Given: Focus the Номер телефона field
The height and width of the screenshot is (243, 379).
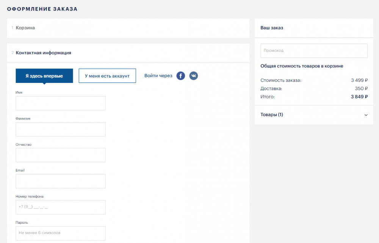Looking at the screenshot, I should [x=61, y=207].
